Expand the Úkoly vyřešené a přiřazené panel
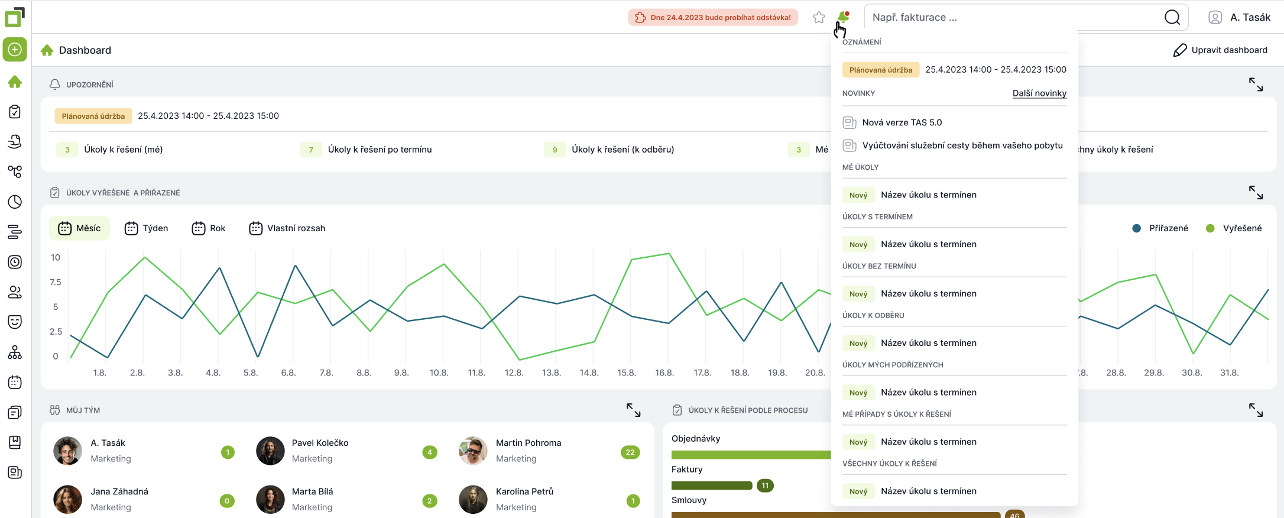The image size is (1284, 518). 1256,192
